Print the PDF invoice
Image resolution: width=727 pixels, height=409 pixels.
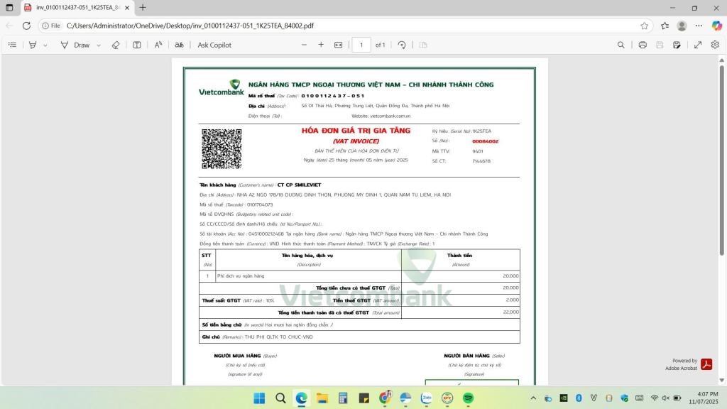643,45
